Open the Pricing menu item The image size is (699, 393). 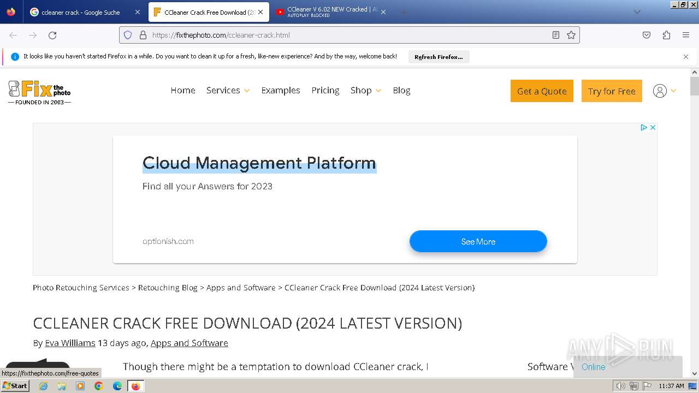click(x=325, y=91)
